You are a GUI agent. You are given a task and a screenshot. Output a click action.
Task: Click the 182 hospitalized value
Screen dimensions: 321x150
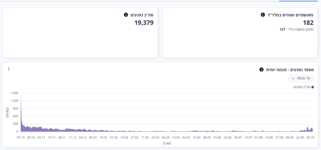coord(308,22)
